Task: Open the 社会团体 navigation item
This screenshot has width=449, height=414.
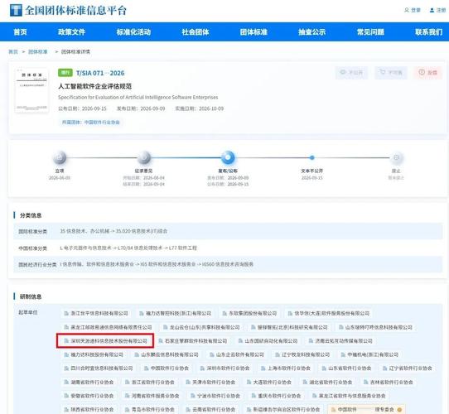Action: tap(196, 31)
